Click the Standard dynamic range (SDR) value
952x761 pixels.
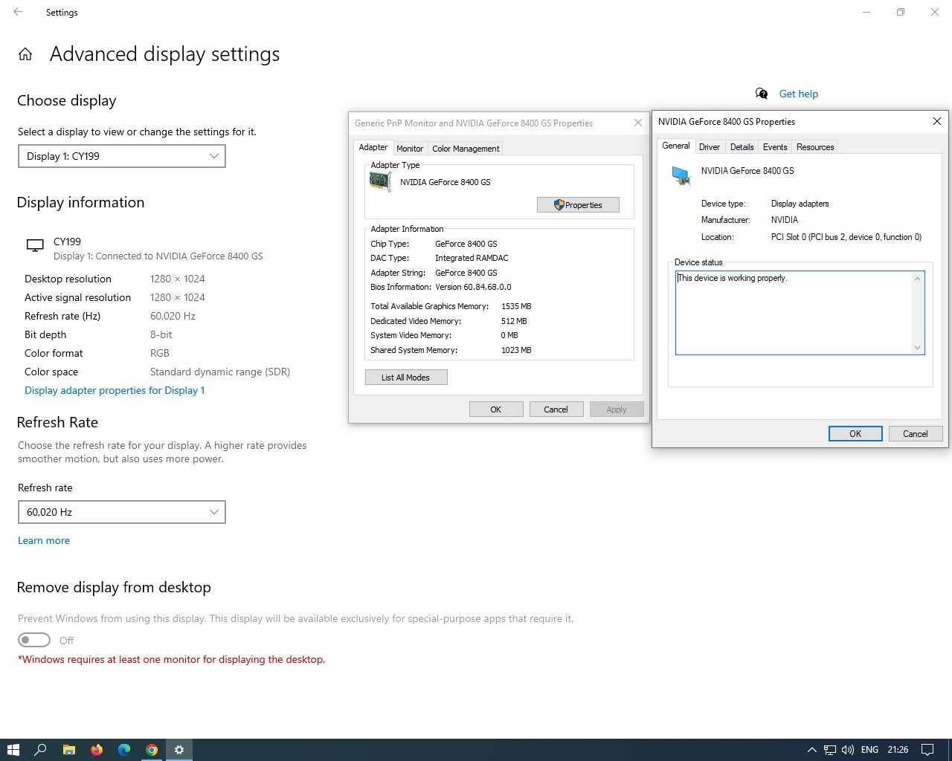tap(220, 372)
